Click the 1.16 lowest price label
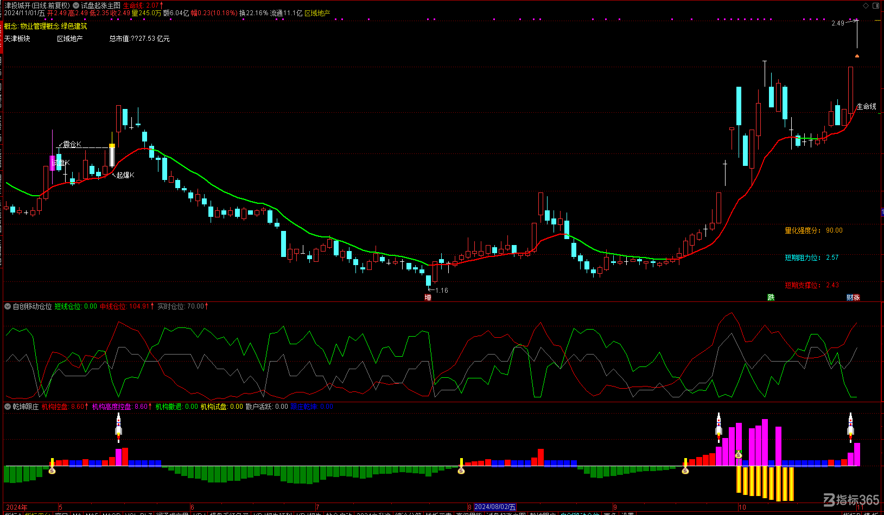Viewport: 884px width, 515px height. pyautogui.click(x=442, y=291)
